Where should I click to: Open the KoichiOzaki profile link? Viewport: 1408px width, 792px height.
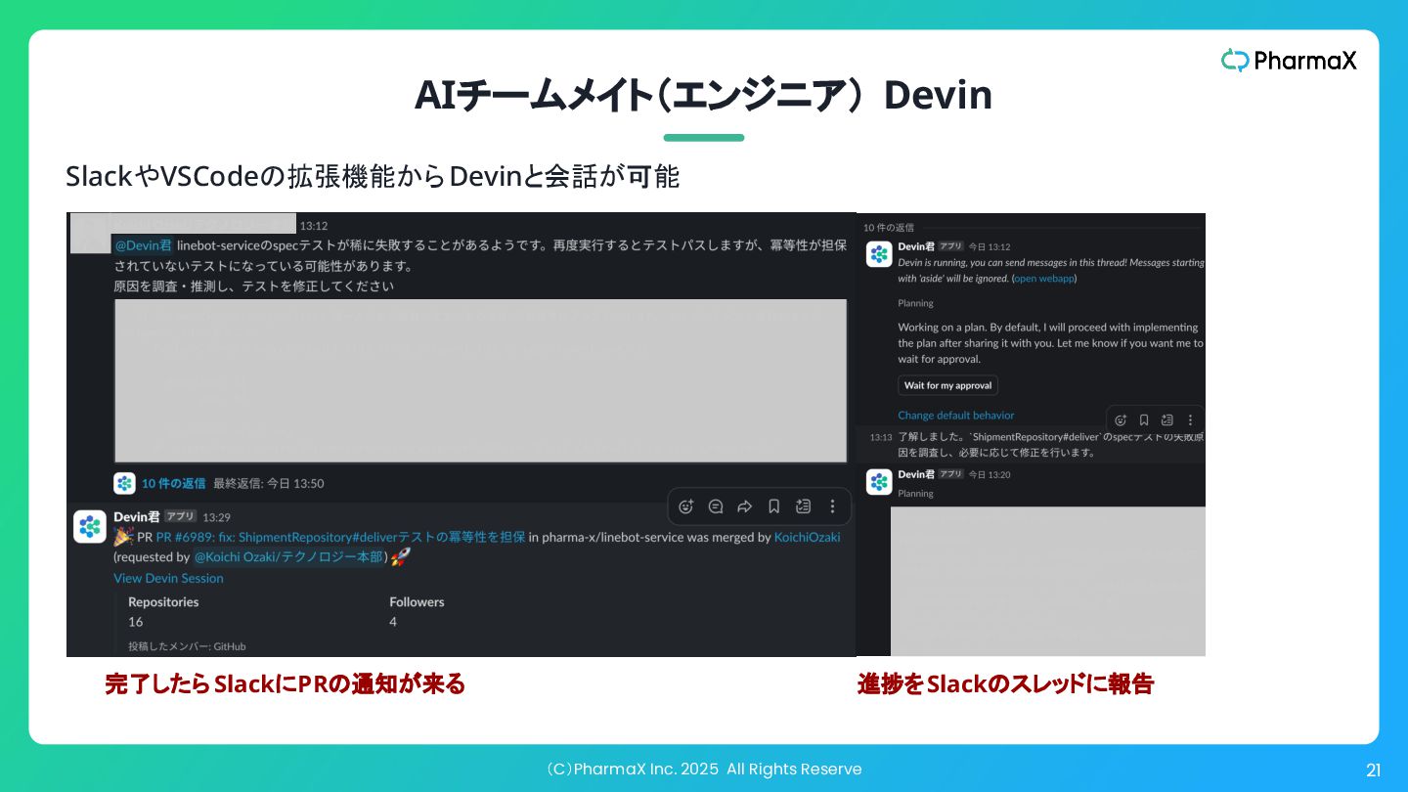tap(807, 537)
